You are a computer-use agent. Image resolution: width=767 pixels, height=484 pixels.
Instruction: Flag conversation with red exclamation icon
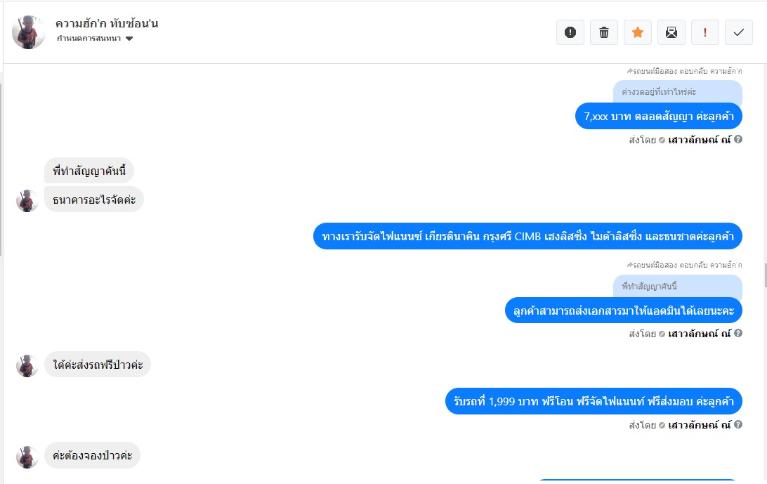tap(705, 32)
